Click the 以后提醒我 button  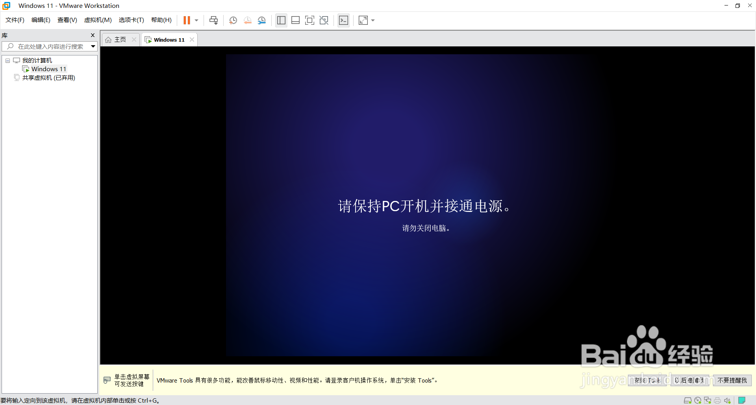tap(689, 380)
